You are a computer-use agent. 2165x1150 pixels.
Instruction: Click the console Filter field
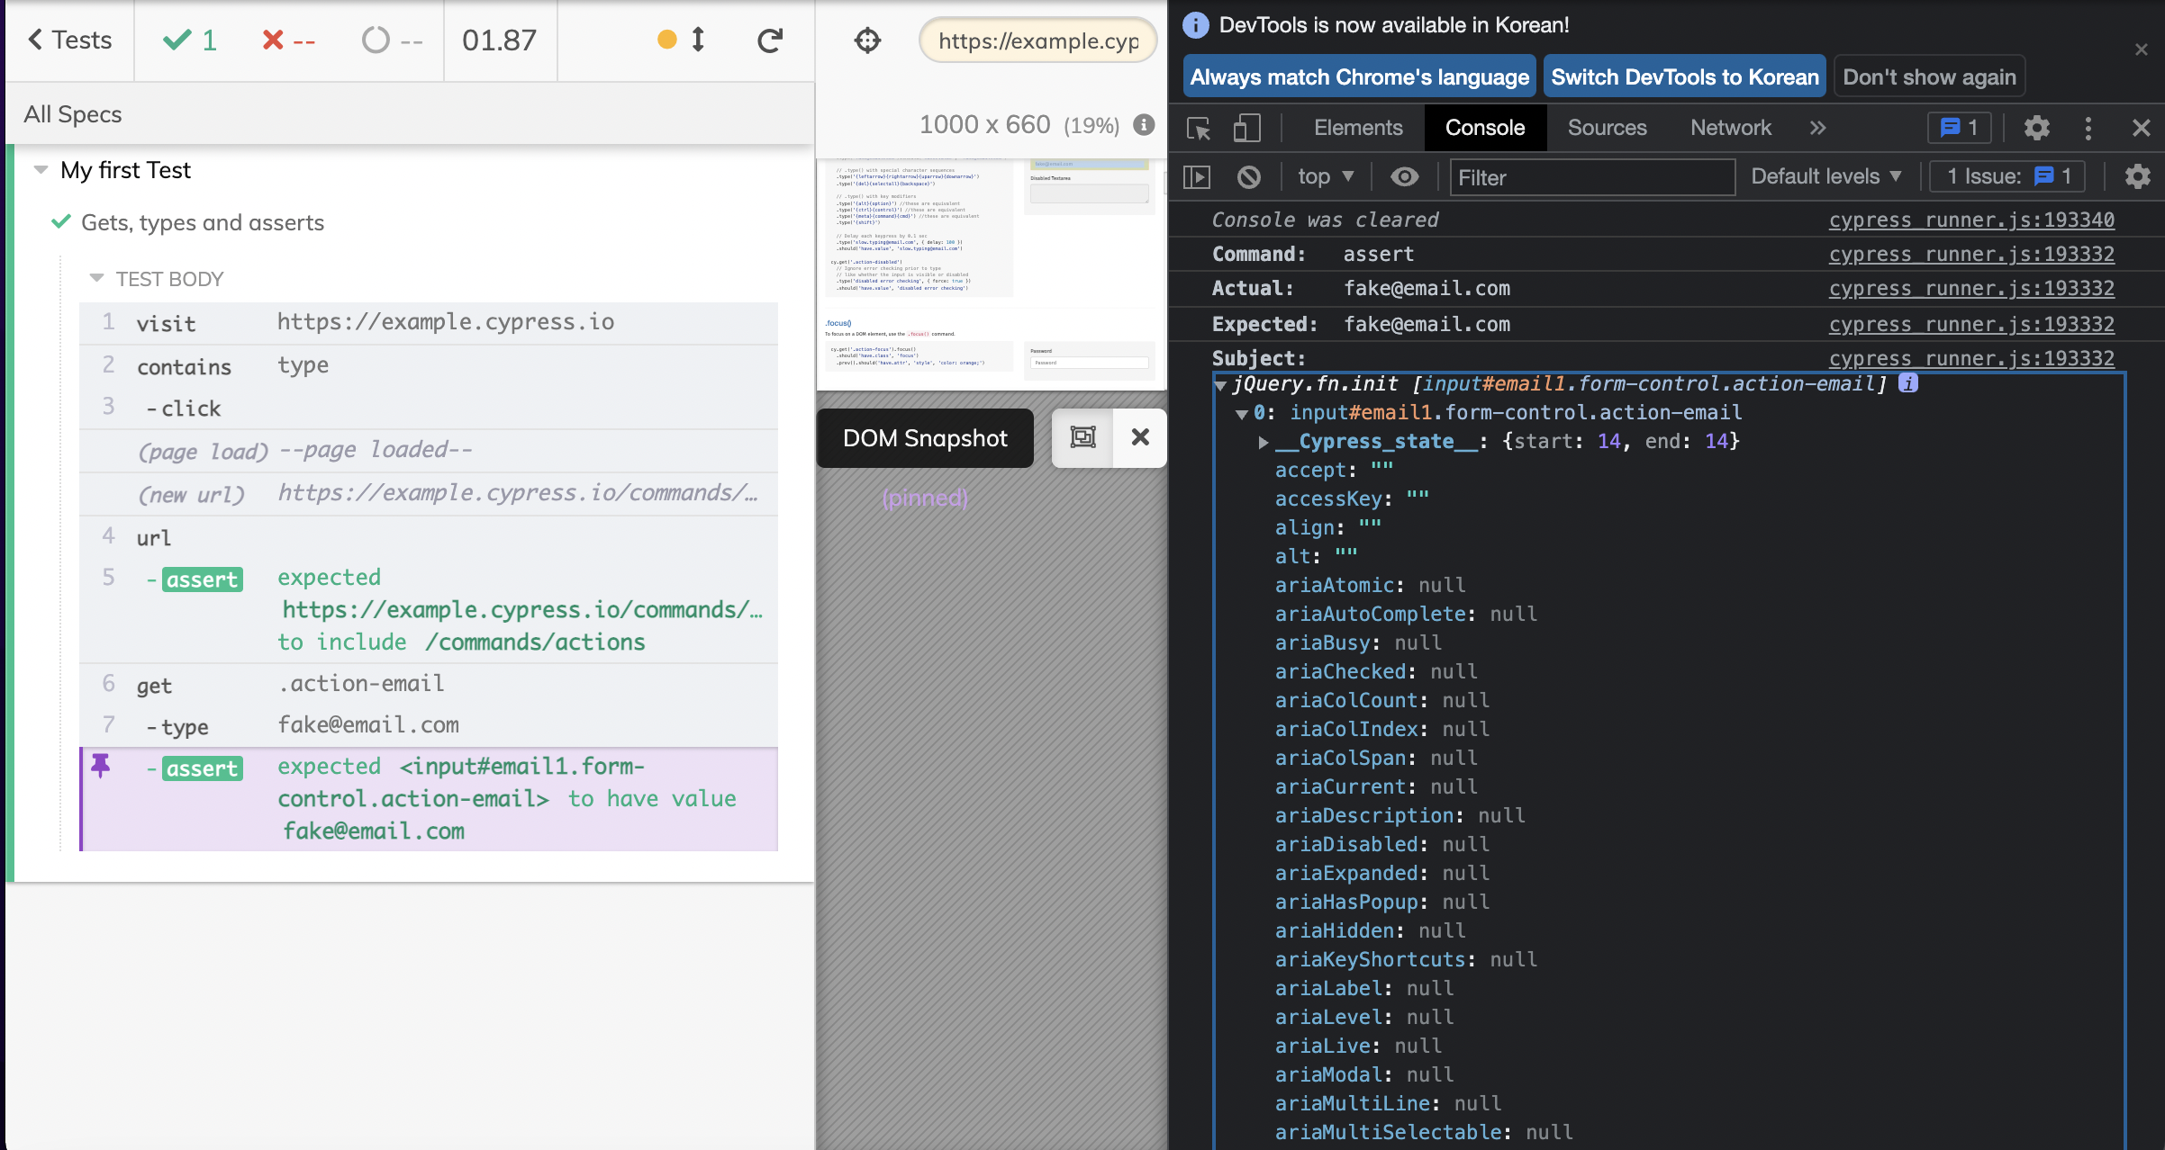(x=1593, y=177)
